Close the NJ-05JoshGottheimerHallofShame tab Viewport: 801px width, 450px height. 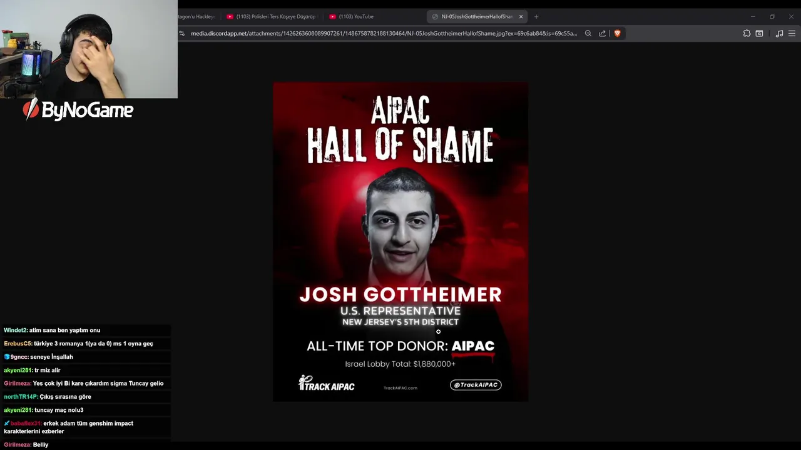[521, 17]
